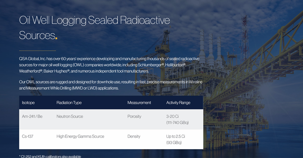Click the High Energy Gamma Source cell

pos(80,136)
